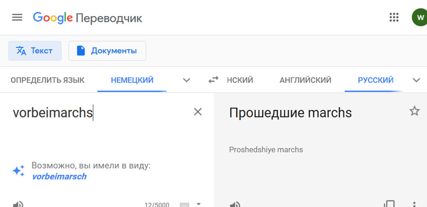The image size is (427, 207).
Task: Listen to the source text
Action: pos(18,204)
